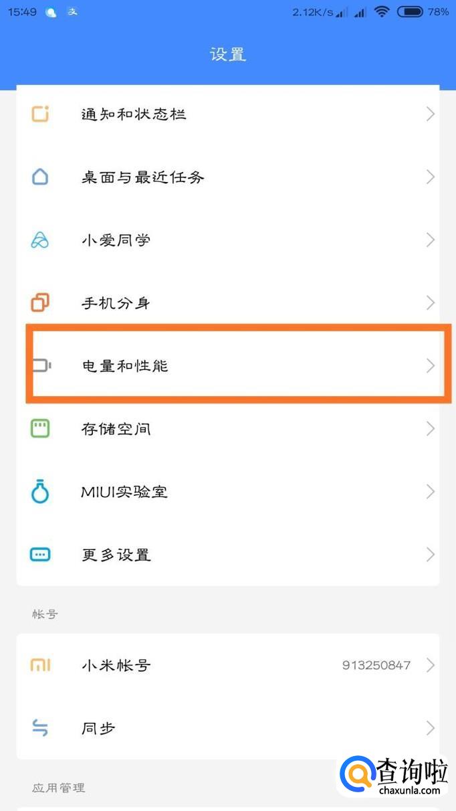
Task: Open the 桌面与最近任务 settings entry
Action: [x=142, y=177]
